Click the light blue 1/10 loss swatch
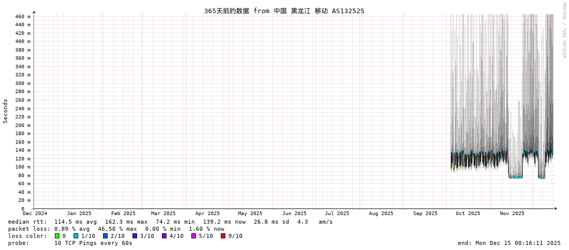The width and height of the screenshot is (569, 250). coord(76,236)
